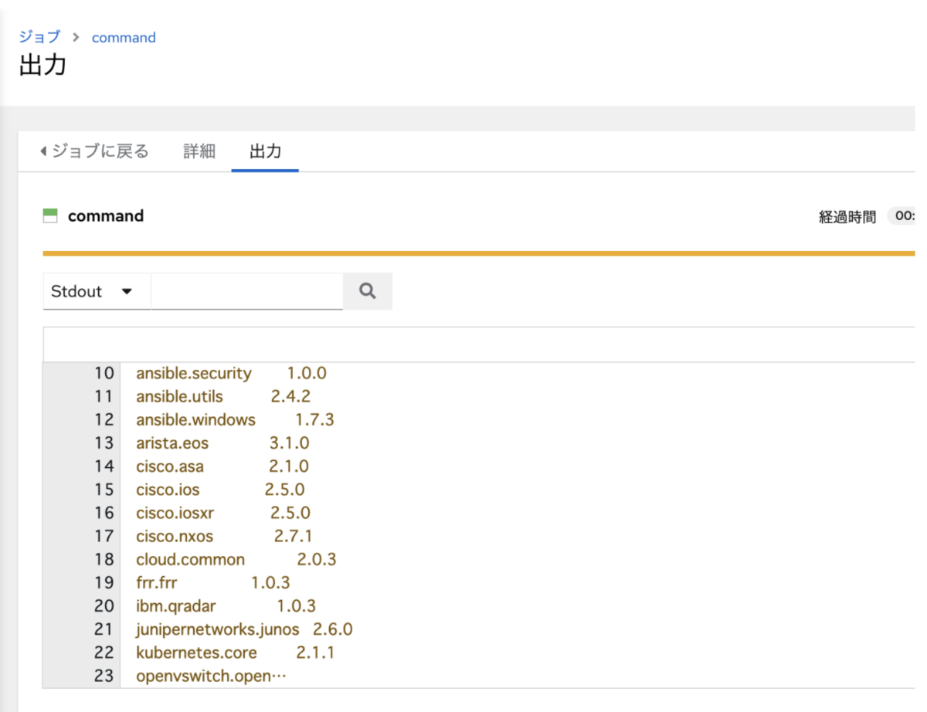Click version 2.7.1 of cisco.nxos

tap(293, 535)
